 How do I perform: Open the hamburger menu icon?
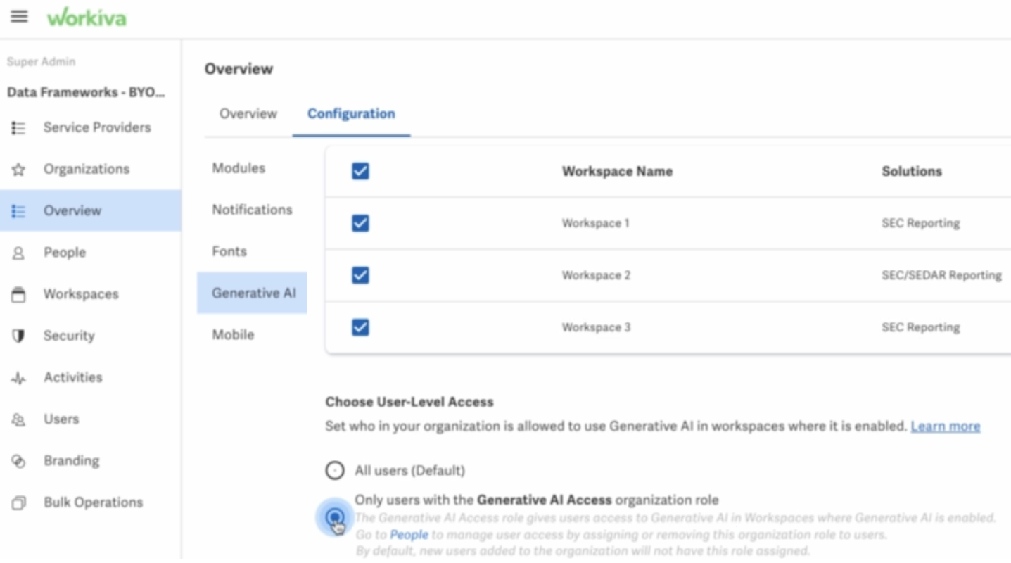pyautogui.click(x=19, y=17)
